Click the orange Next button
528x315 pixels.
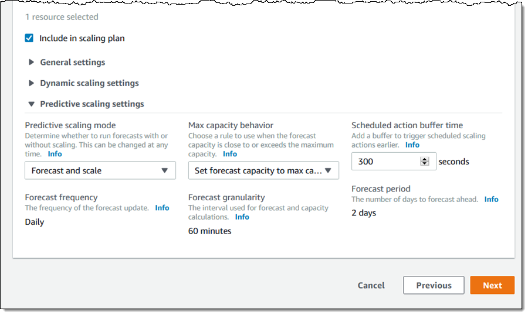click(492, 285)
